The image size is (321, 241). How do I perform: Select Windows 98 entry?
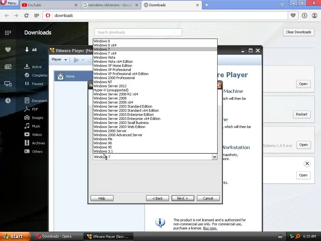155,143
